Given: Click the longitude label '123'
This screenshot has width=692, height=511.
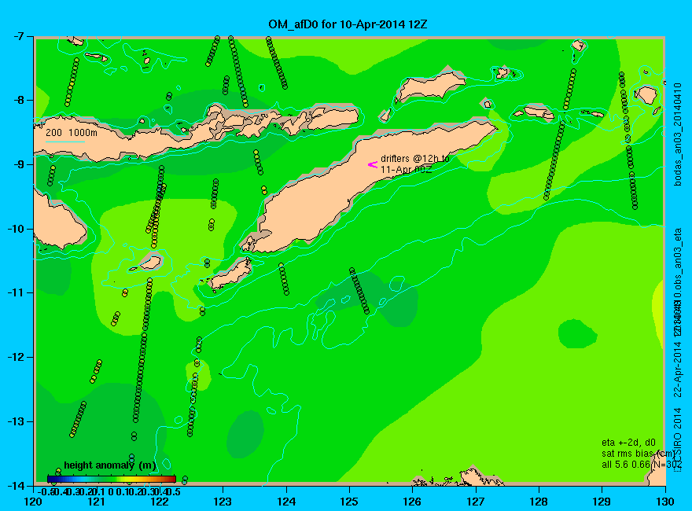Looking at the screenshot, I should click(223, 502).
